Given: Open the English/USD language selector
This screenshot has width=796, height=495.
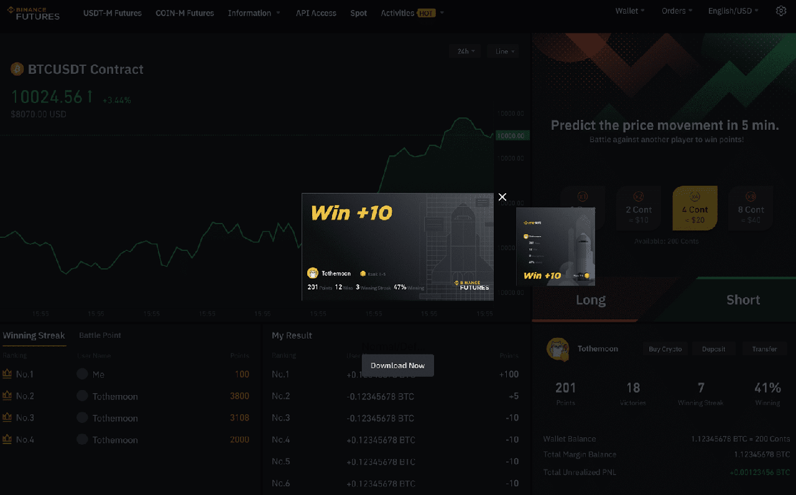Looking at the screenshot, I should (733, 11).
